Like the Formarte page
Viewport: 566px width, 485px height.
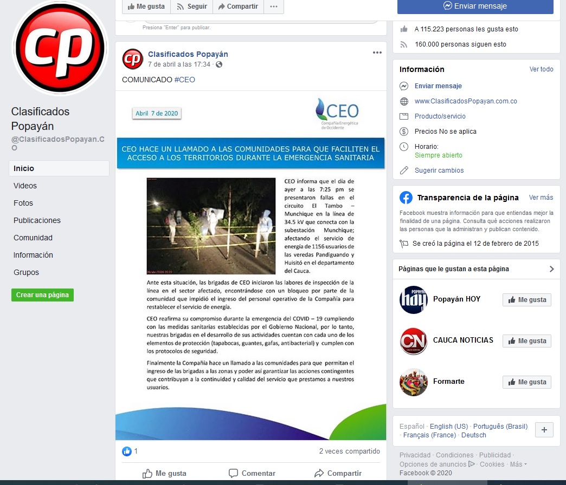point(527,382)
